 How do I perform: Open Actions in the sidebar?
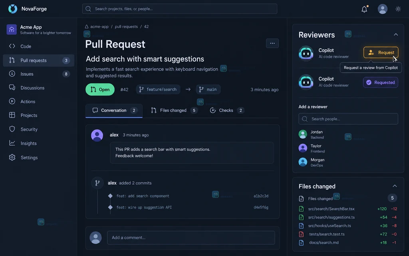pyautogui.click(x=38, y=101)
